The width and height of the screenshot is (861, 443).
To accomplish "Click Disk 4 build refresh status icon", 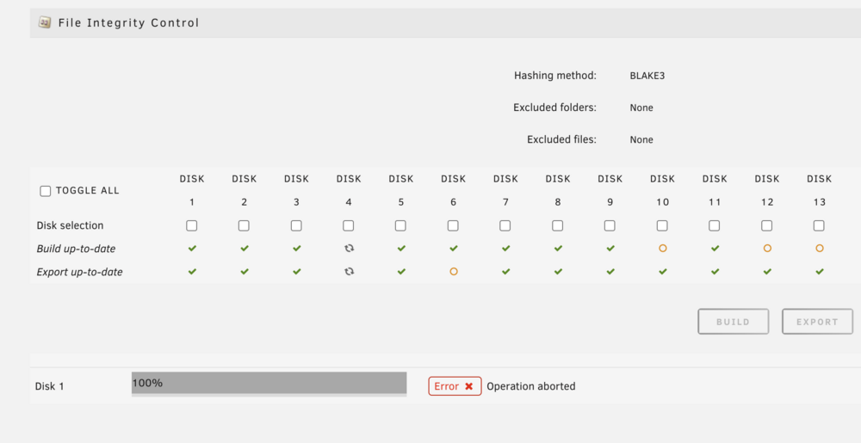I will pos(349,249).
